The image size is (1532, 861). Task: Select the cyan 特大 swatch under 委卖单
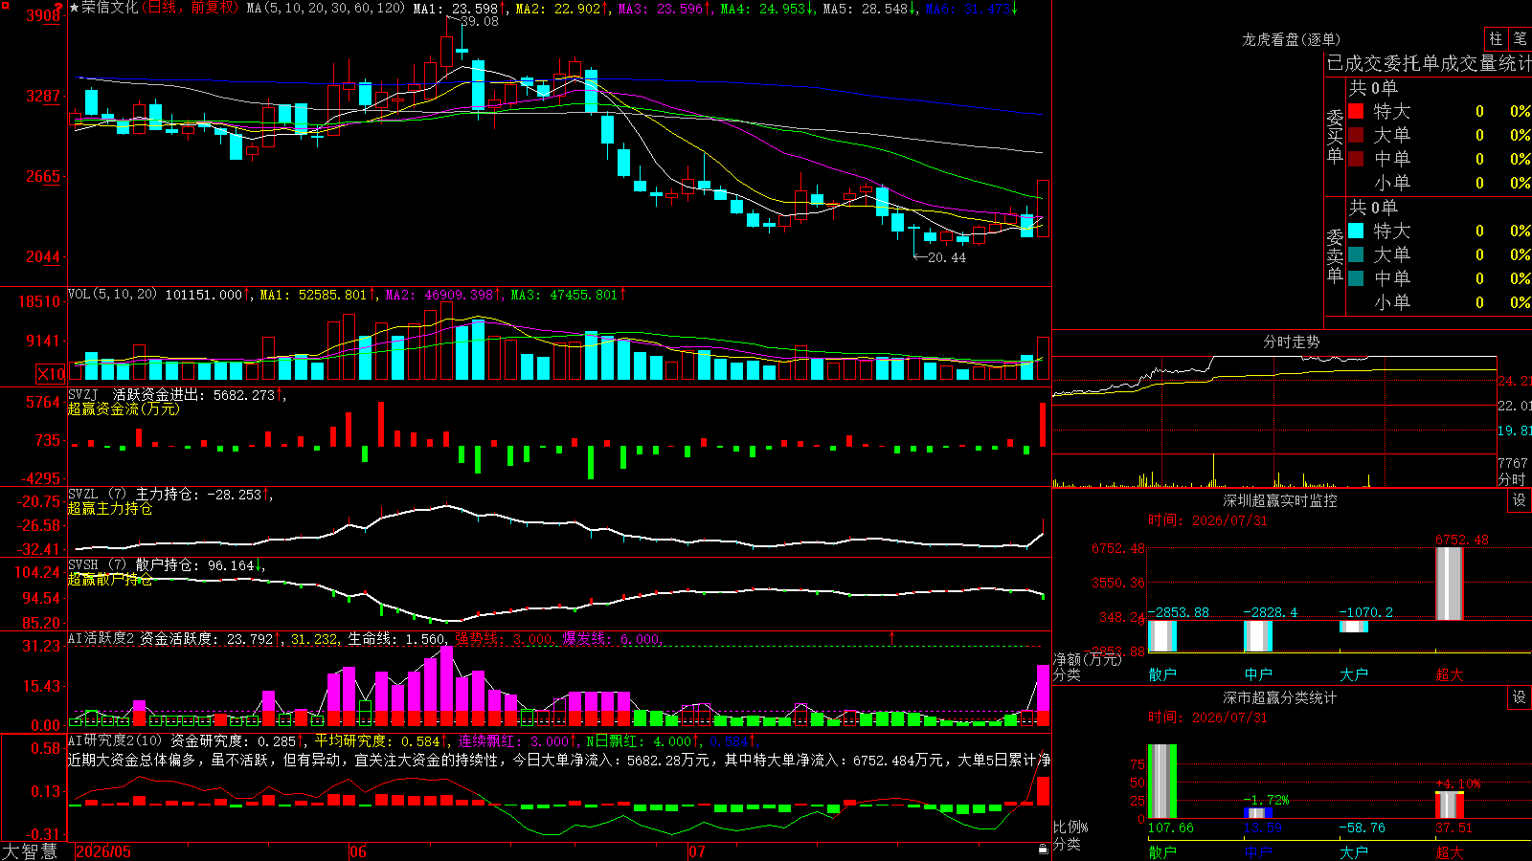point(1356,231)
